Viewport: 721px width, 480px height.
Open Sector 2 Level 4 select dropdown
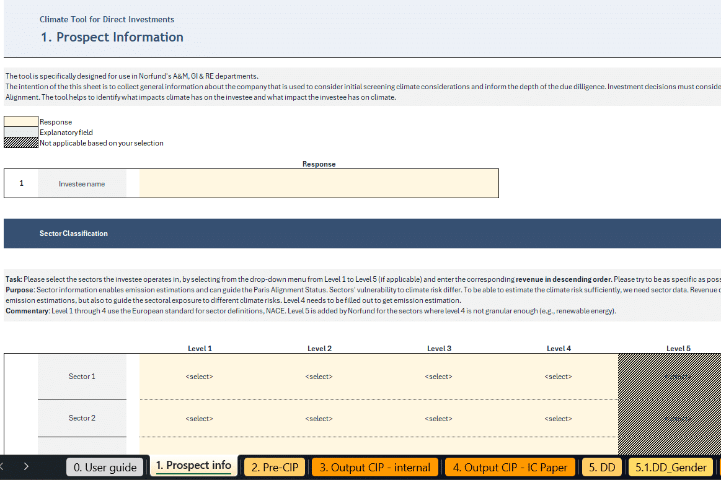[x=558, y=419]
